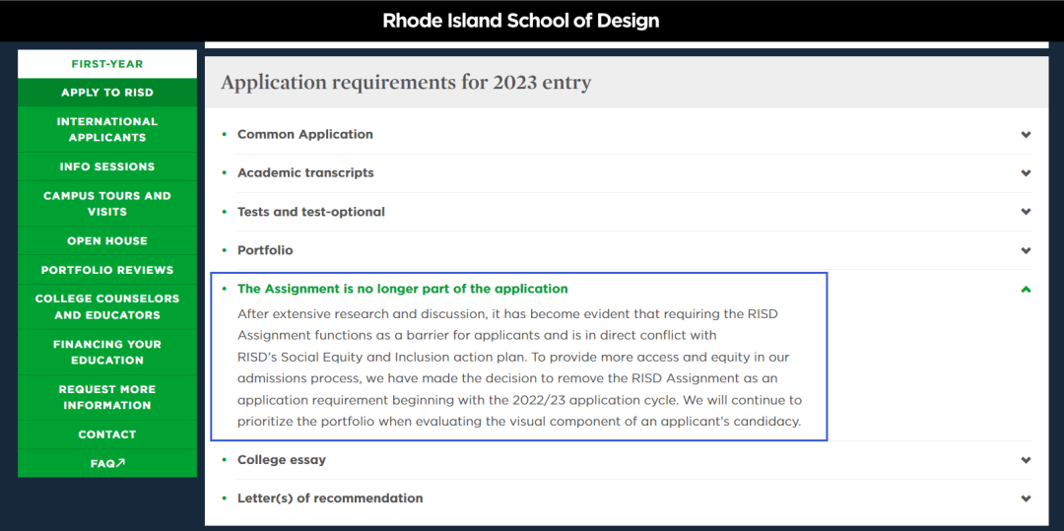Image resolution: width=1064 pixels, height=531 pixels.
Task: Open the FIRST-YEAR sidebar item
Action: (107, 64)
